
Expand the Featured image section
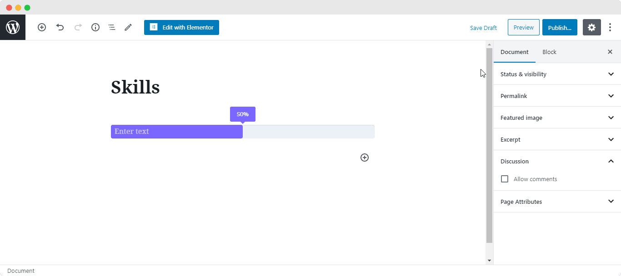(556, 117)
